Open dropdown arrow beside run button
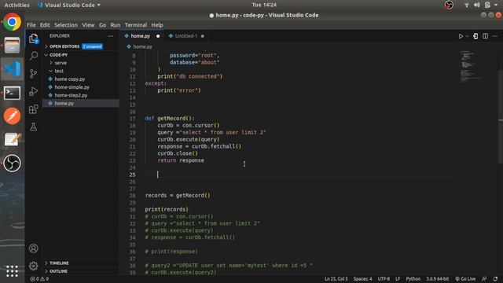The height and width of the screenshot is (283, 503). 467,36
